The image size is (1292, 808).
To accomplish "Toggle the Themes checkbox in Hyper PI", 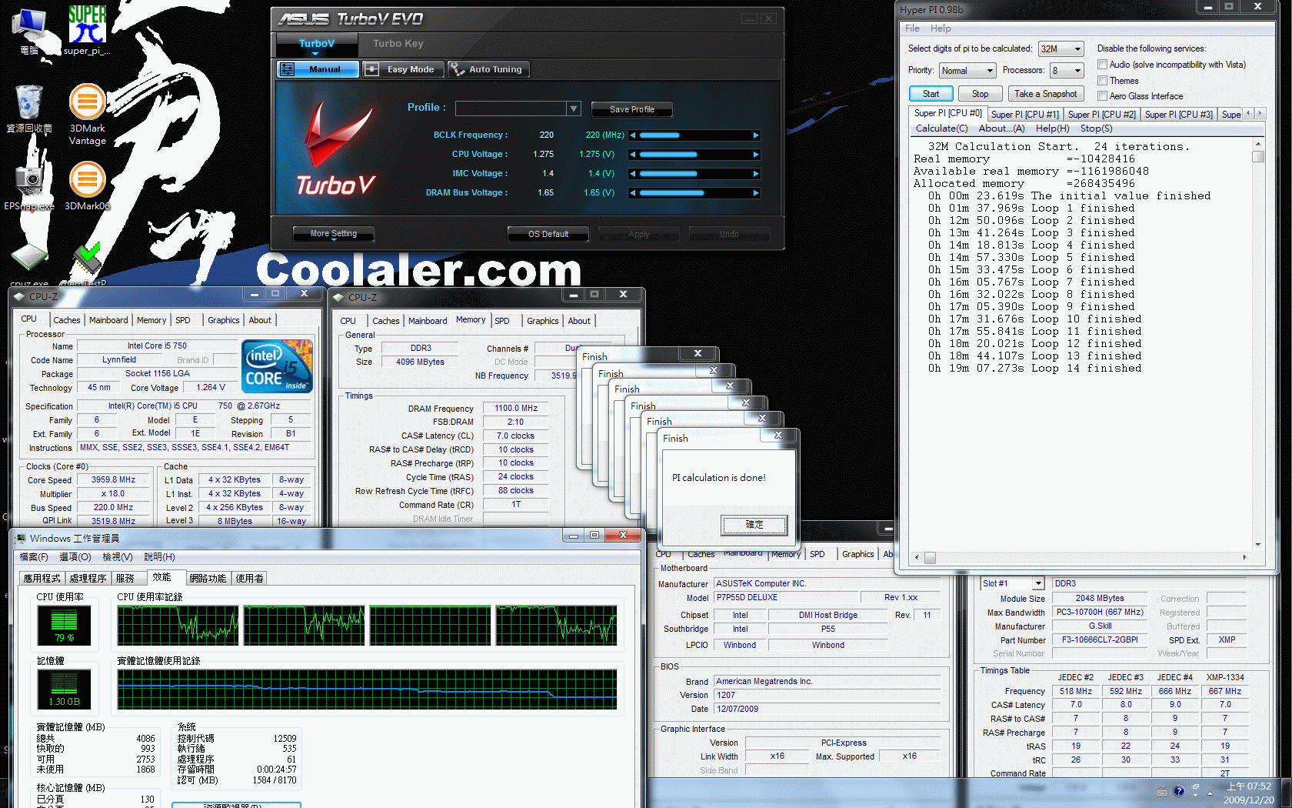I will click(x=1103, y=80).
